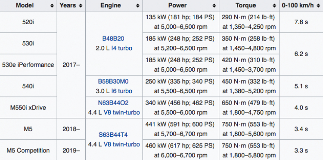Click the Model column header text

point(25,6)
